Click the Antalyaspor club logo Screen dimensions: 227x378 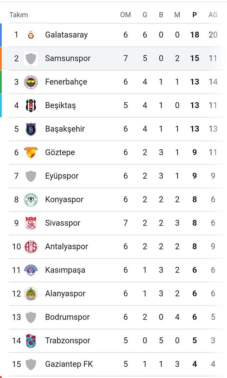coord(31,246)
